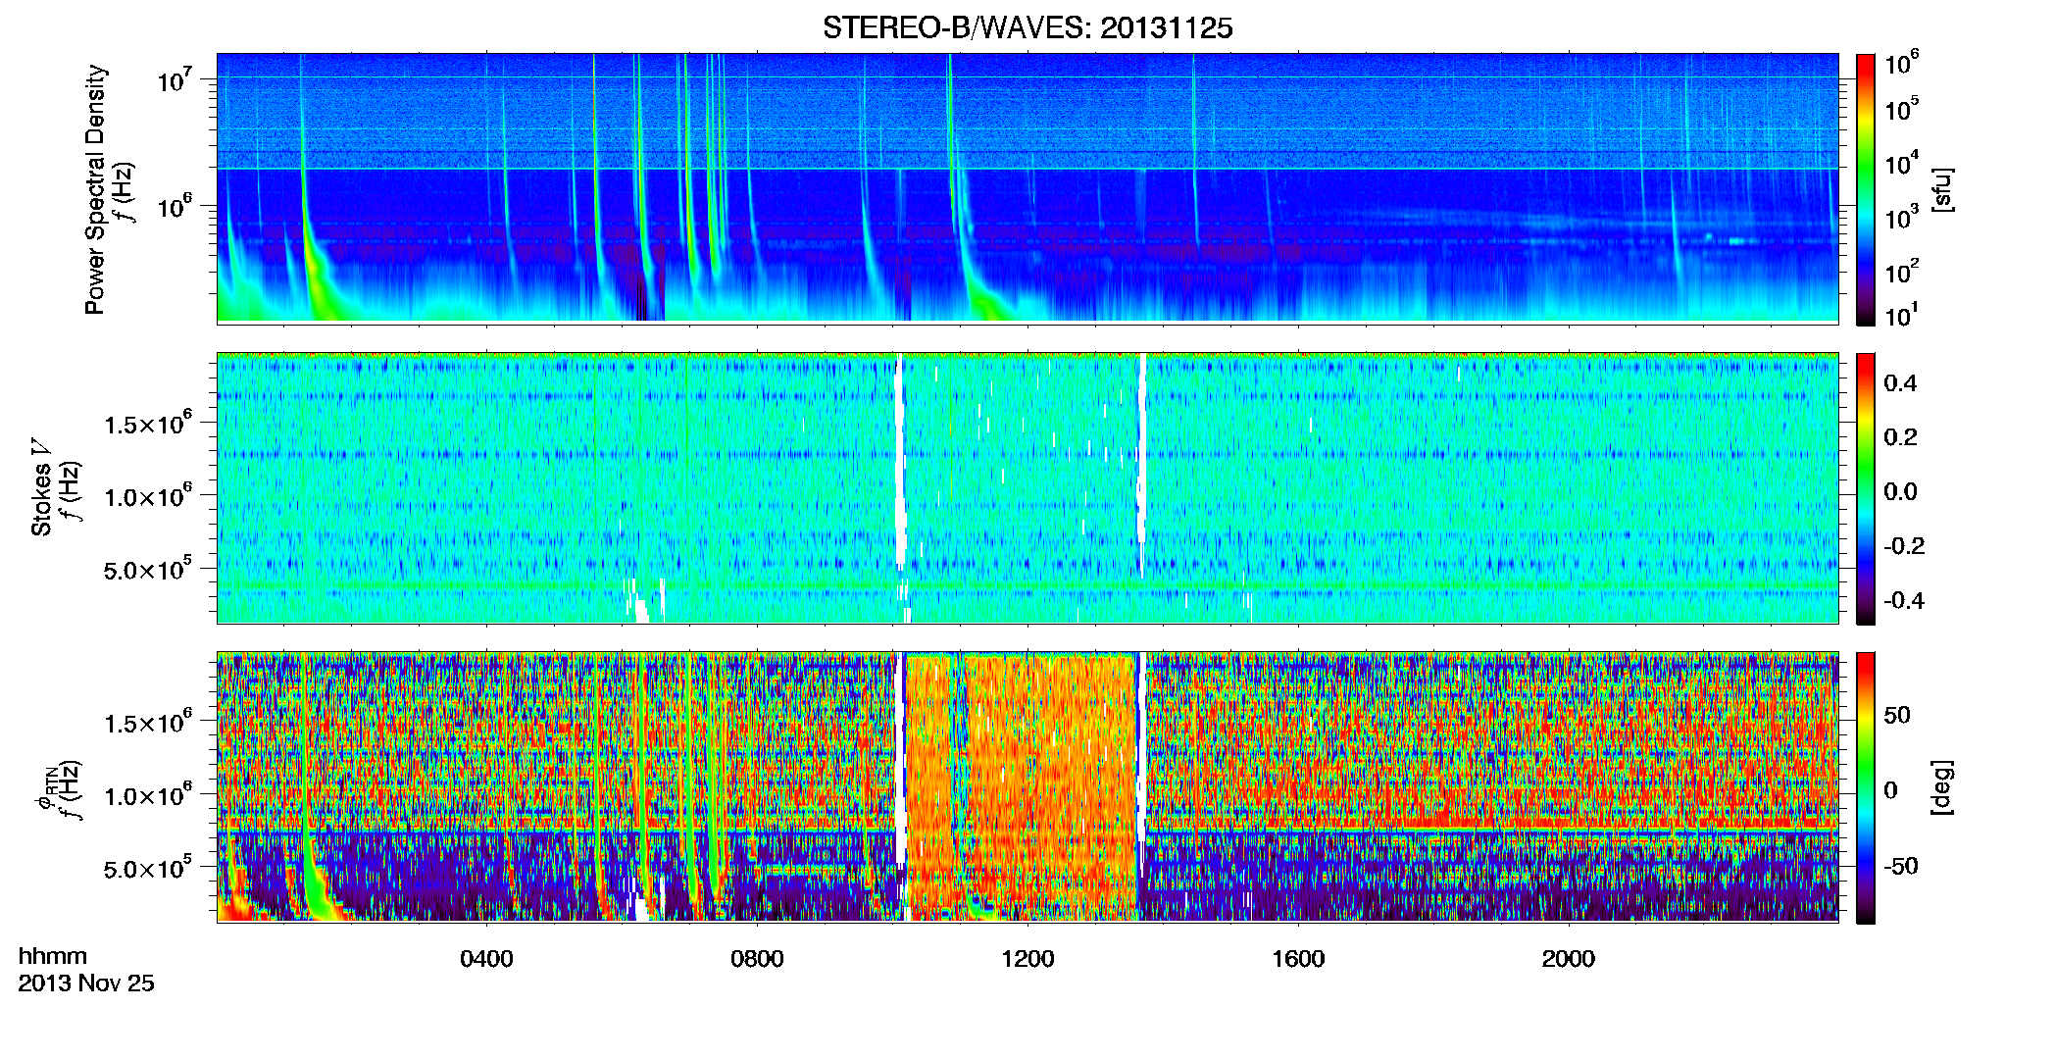Click the Power Spectral Density axis label
This screenshot has height=1059, width=2055.
coord(95,189)
